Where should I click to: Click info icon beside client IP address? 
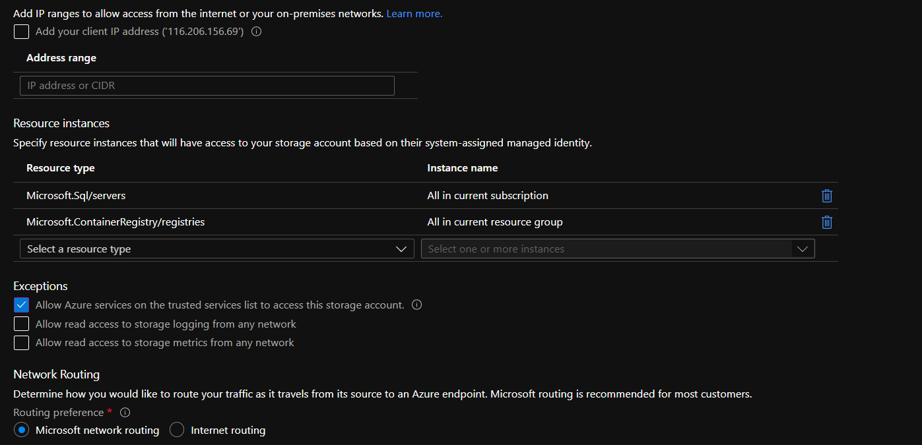pos(257,32)
